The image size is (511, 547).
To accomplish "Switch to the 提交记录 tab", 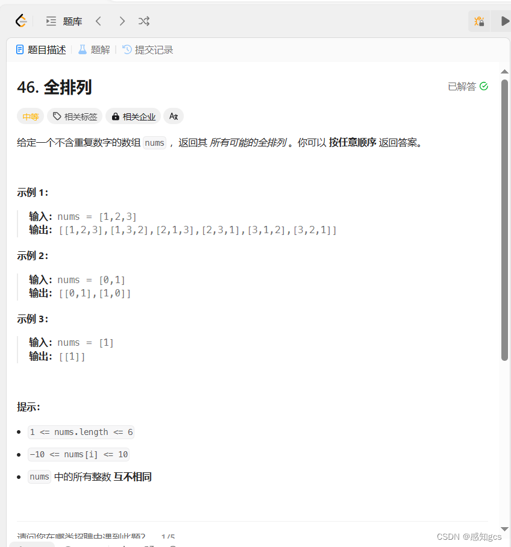I will click(148, 50).
